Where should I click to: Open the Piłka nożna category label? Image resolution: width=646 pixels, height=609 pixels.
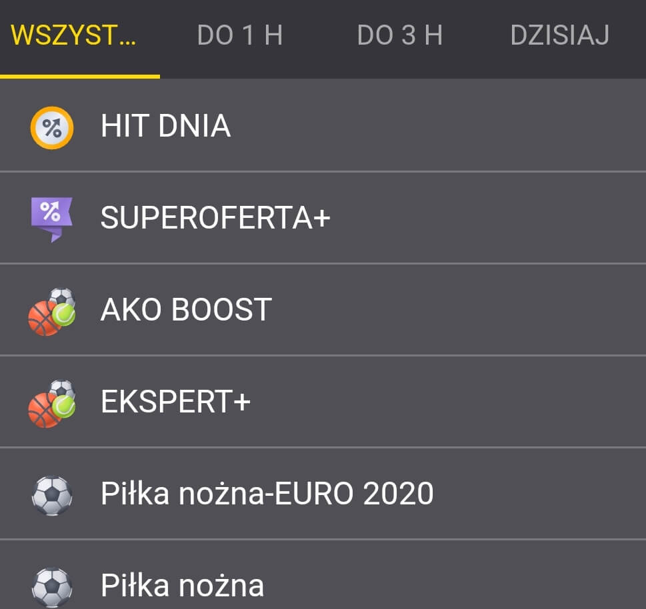point(182,586)
